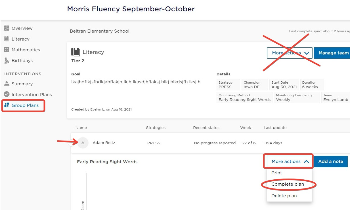This screenshot has height=210, width=350.
Task: Click the Intervention Plans checkmark icon
Action: click(7, 94)
